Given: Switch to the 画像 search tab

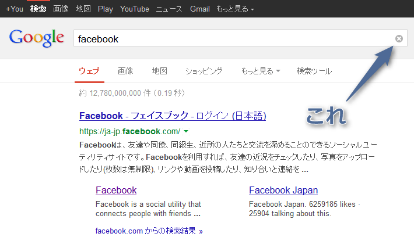Looking at the screenshot, I should [x=125, y=71].
